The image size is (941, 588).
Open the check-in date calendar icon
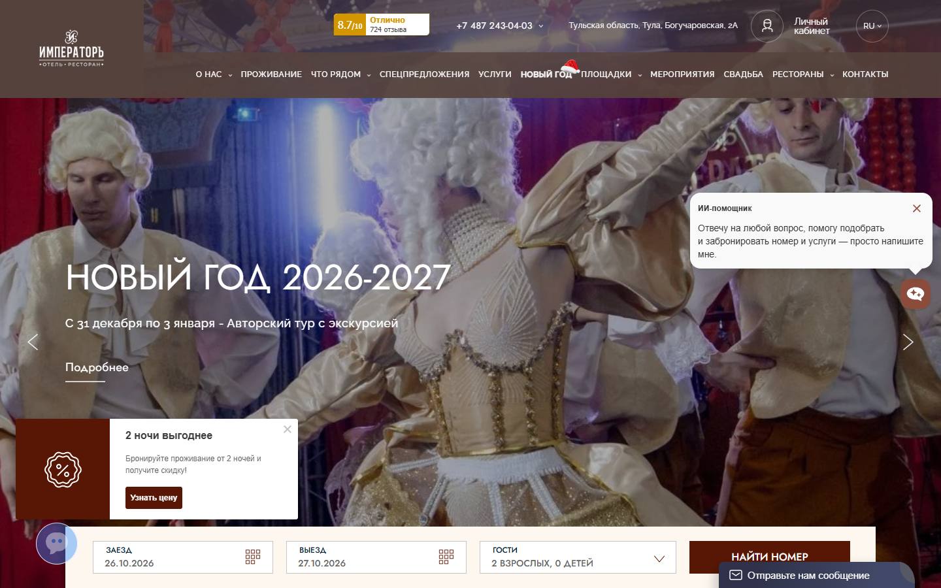pyautogui.click(x=253, y=557)
